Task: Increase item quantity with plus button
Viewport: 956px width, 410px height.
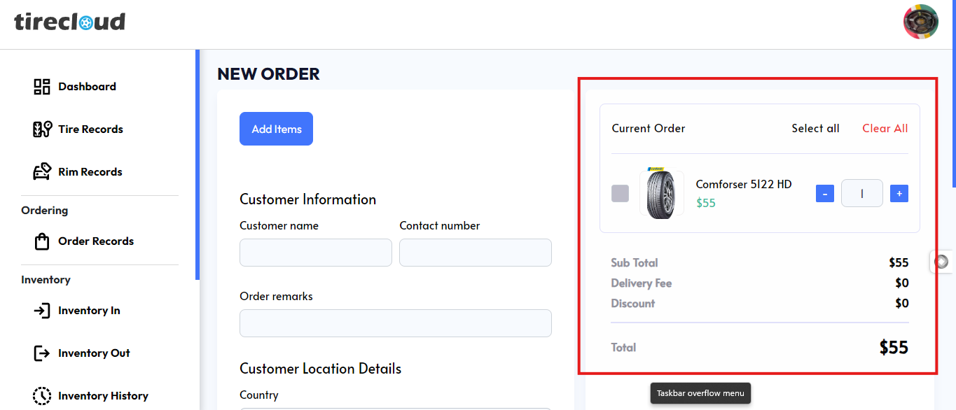Action: 899,194
